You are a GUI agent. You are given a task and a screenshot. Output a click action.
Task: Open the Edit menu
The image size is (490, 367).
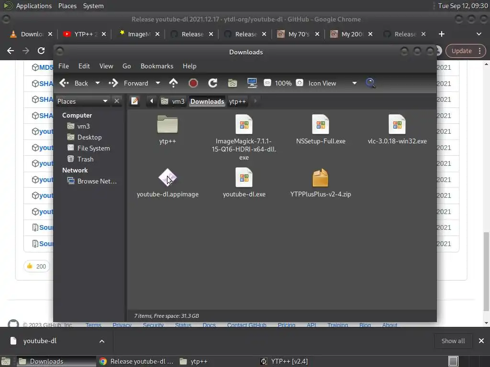click(84, 66)
